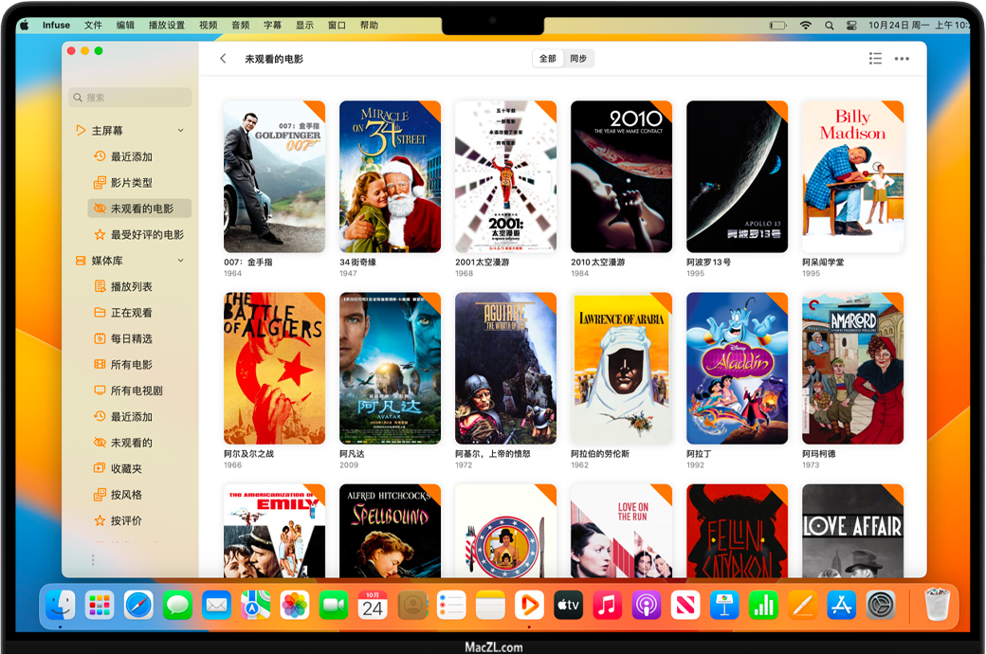Open the more options ellipsis menu
Screen dimensions: 986x654
click(x=902, y=59)
